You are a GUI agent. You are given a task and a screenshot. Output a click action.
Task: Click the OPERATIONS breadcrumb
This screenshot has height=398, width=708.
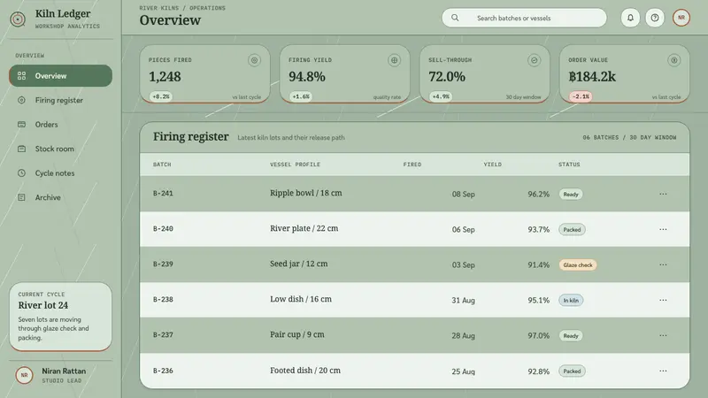[207, 8]
